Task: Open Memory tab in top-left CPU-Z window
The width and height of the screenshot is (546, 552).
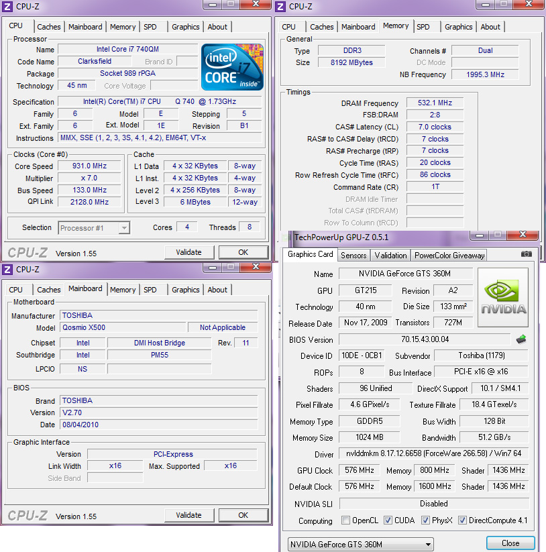Action: pos(123,27)
